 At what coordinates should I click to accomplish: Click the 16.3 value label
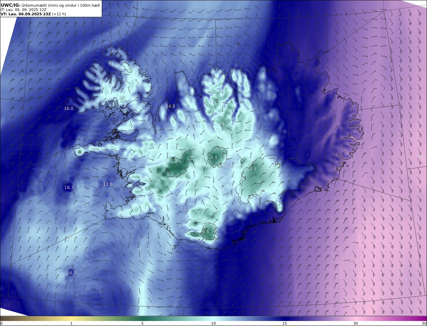[x=69, y=188]
